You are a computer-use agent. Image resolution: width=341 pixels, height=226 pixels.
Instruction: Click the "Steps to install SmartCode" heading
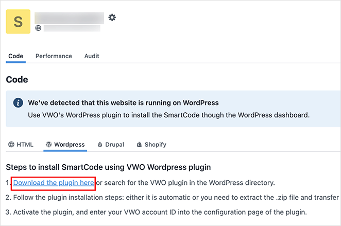[x=108, y=167]
